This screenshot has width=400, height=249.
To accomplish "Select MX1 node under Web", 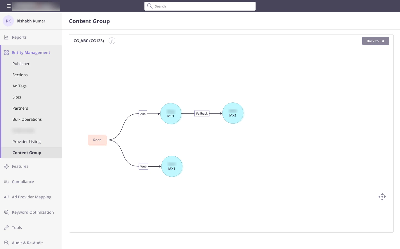I will pyautogui.click(x=172, y=166).
